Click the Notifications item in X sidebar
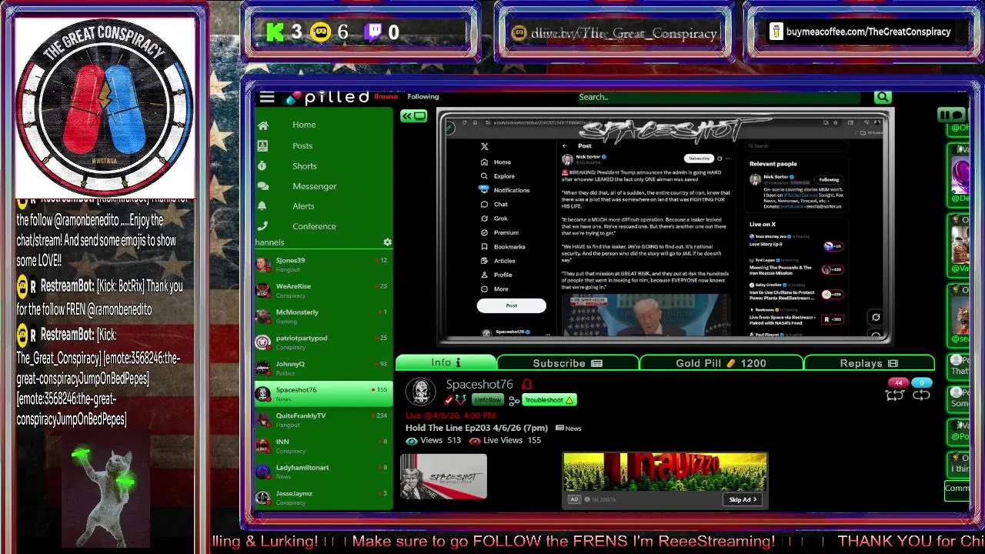This screenshot has height=554, width=985. point(505,190)
